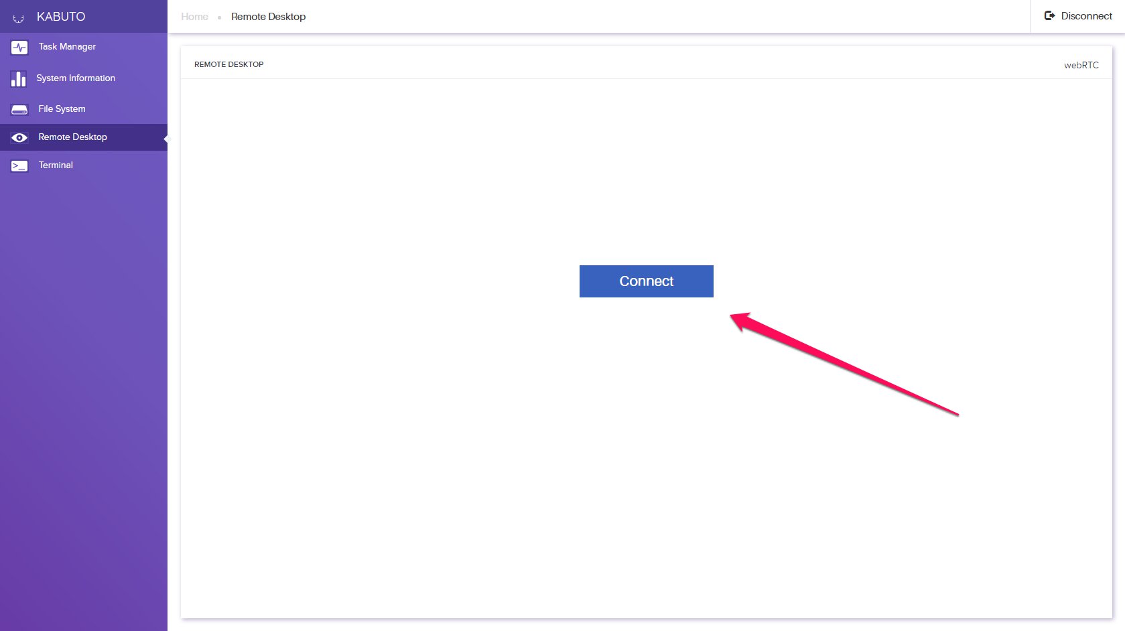Click the System Information bar chart icon
Screen dimensions: 1125x631
(x=19, y=78)
